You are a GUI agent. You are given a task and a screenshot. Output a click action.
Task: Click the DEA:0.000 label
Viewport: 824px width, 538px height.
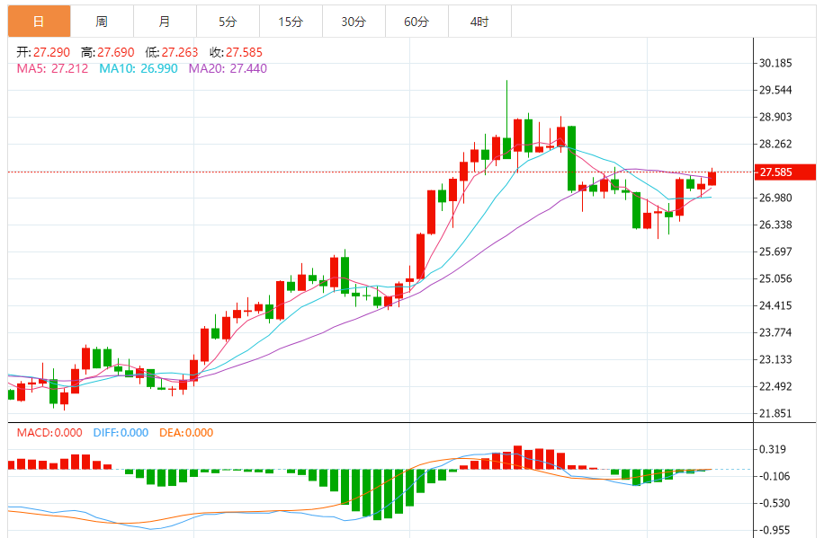(186, 433)
